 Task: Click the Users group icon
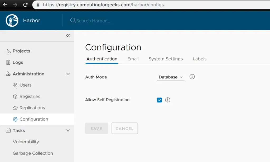coord(15,85)
